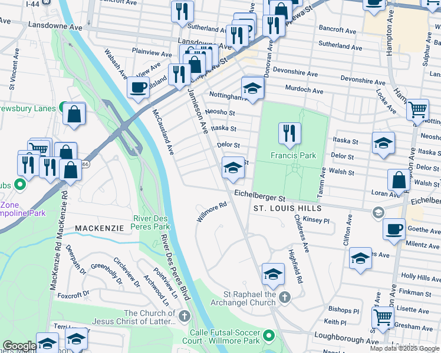
Task: Open the River Des Peres Park label
Action: [150, 222]
